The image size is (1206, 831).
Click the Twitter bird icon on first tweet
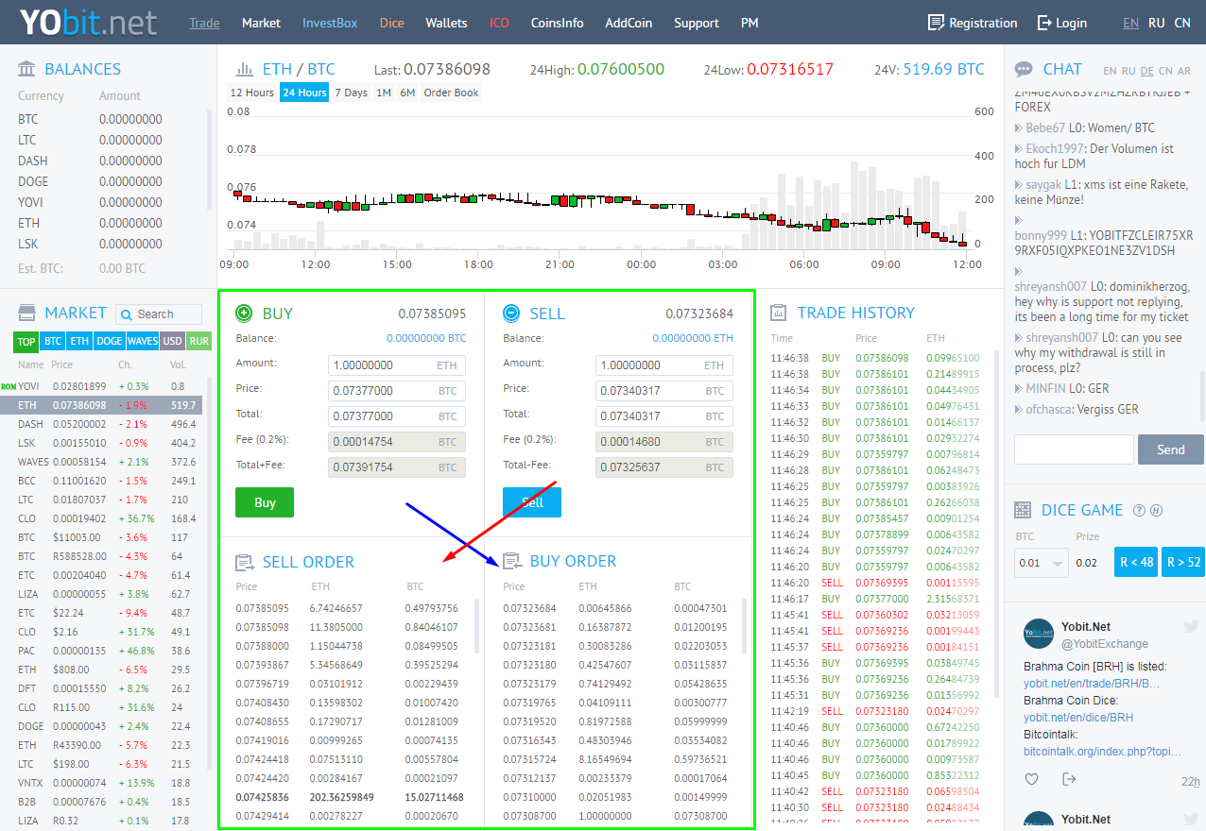[1191, 626]
